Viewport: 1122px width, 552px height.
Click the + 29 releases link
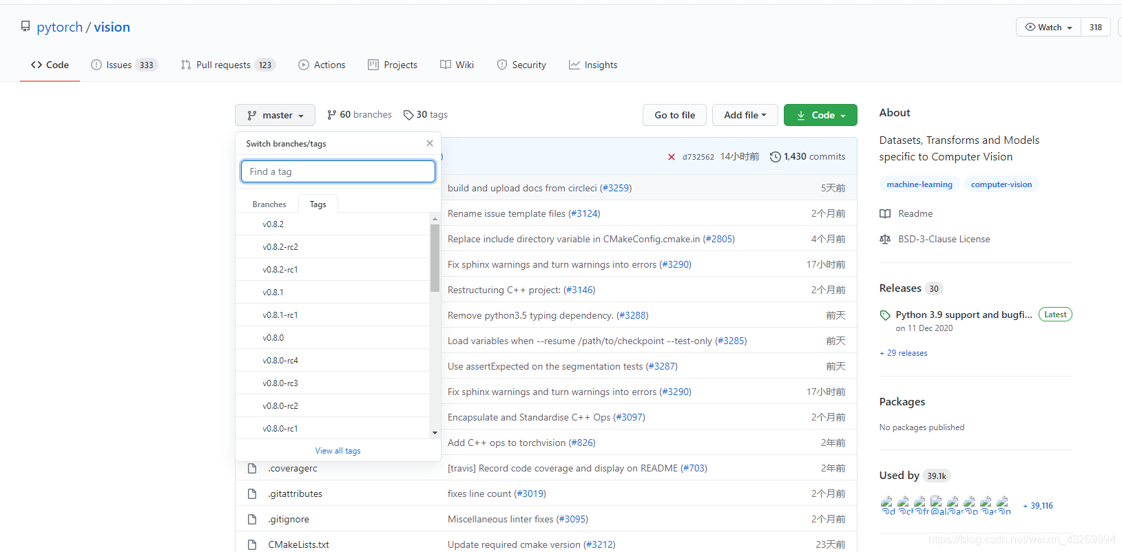pyautogui.click(x=904, y=353)
